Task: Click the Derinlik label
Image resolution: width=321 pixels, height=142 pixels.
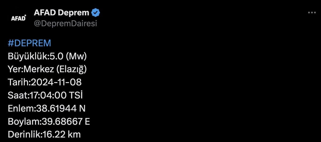Action: [24, 135]
